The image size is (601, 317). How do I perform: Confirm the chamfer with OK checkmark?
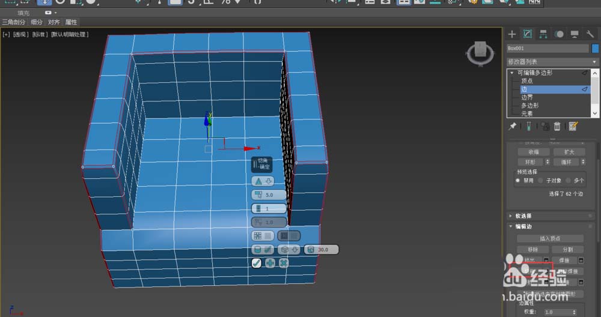click(x=257, y=263)
